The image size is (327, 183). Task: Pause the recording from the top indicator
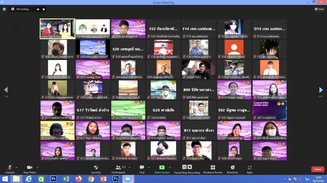click(x=38, y=9)
